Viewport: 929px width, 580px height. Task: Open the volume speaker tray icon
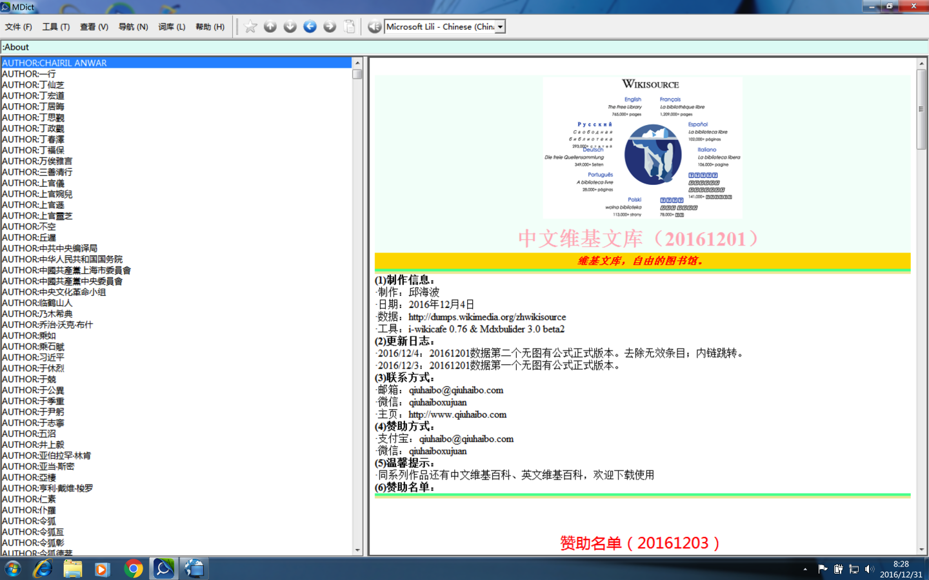(x=870, y=569)
